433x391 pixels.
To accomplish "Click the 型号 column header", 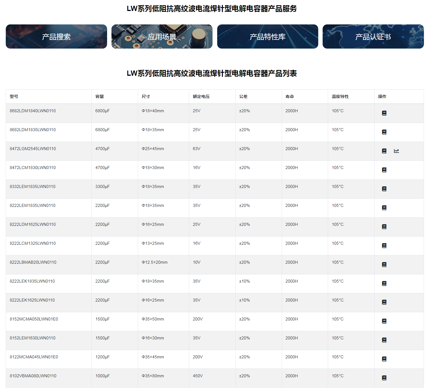I will [14, 97].
